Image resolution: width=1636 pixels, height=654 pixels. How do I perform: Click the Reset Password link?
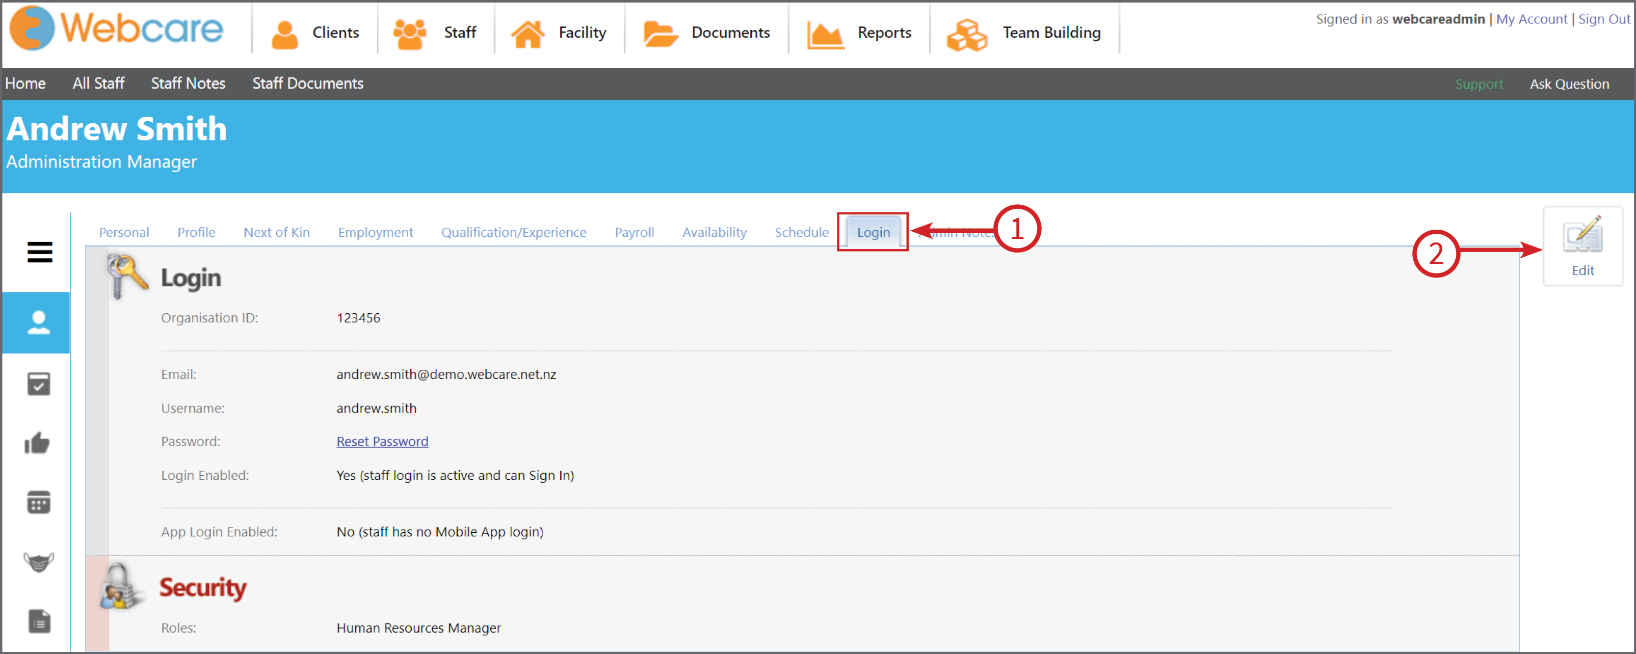tap(382, 441)
